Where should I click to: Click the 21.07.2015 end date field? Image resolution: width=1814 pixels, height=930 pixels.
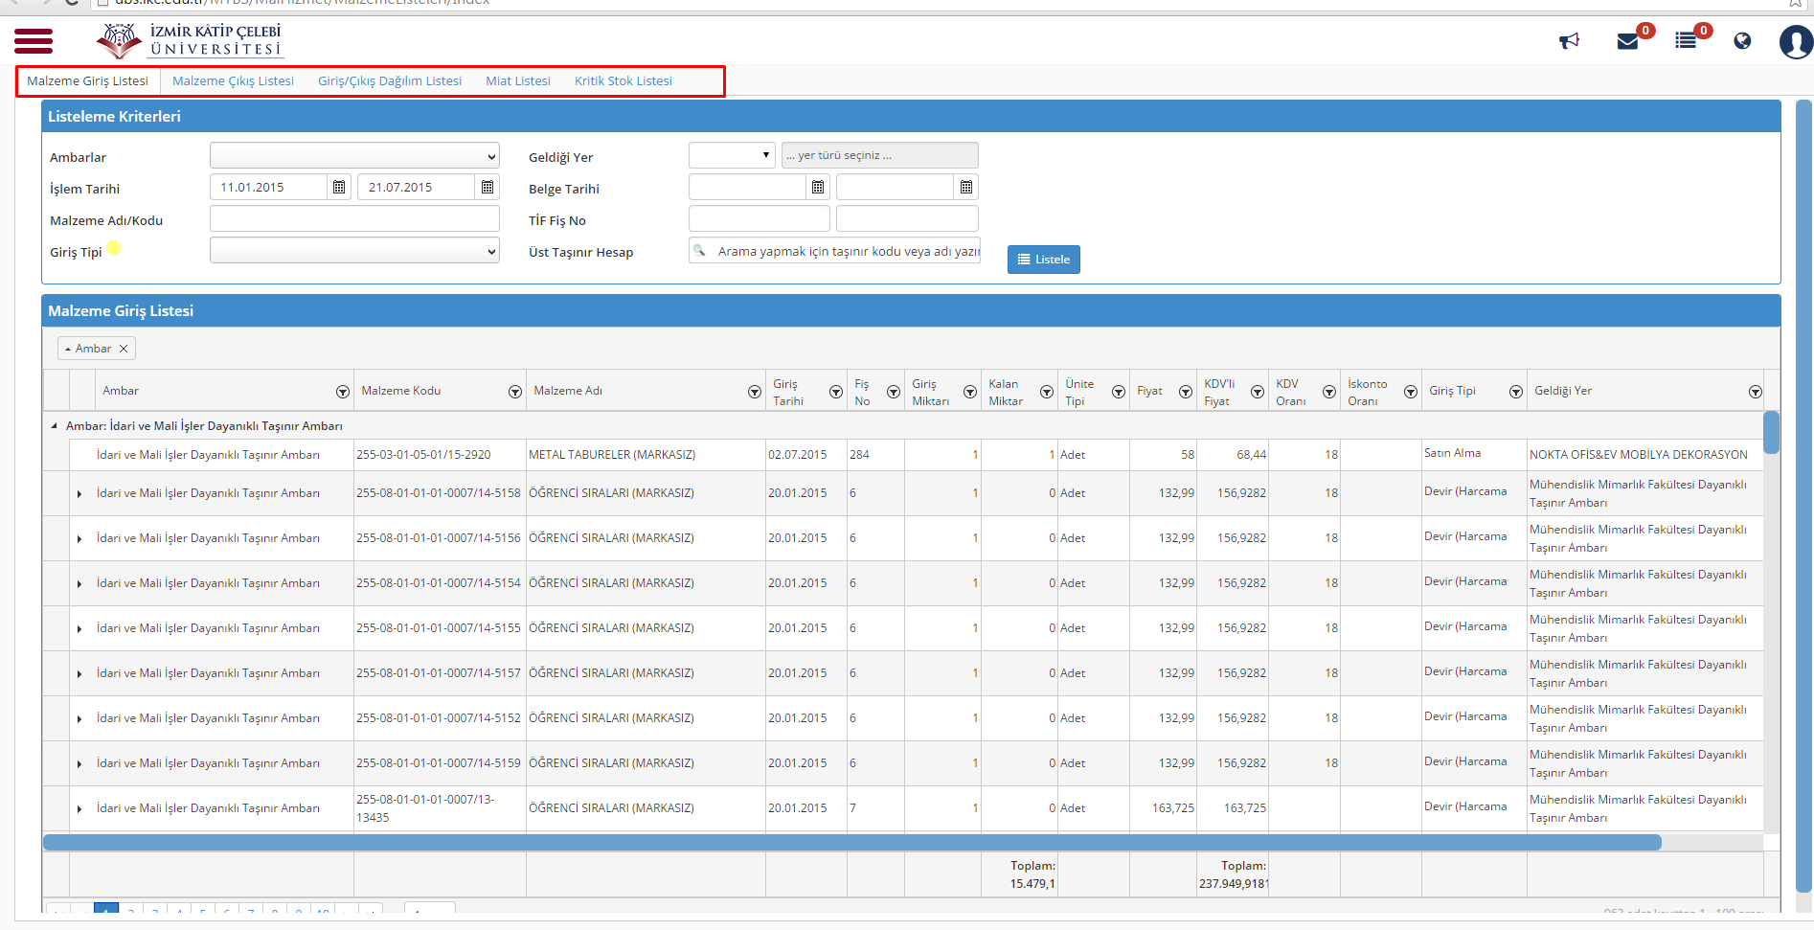(x=417, y=187)
